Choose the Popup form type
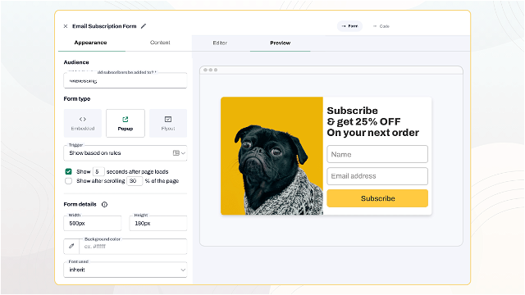This screenshot has height=295, width=525. click(126, 123)
